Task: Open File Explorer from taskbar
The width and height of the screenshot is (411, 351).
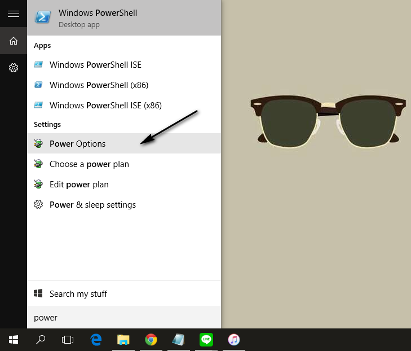Action: pos(123,340)
